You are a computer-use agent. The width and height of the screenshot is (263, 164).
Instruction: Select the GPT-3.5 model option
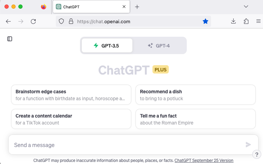point(107,45)
